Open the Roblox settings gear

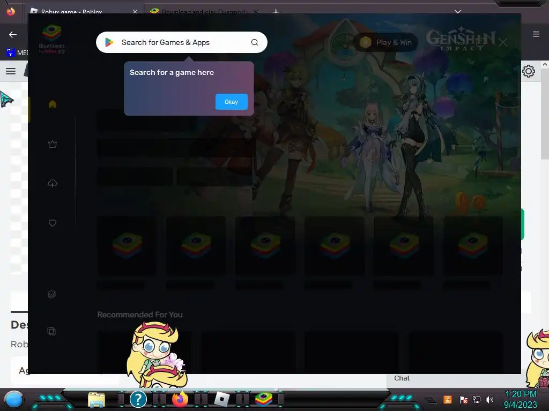pos(529,71)
